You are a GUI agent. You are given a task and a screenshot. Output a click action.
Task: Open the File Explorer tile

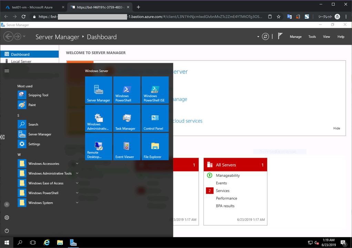pos(155,146)
